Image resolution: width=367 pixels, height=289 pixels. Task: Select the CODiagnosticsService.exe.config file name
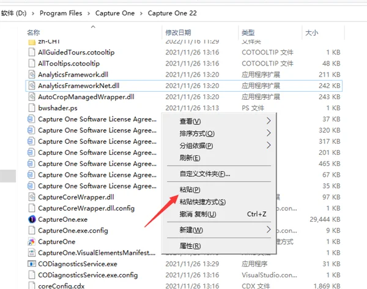pos(87,275)
